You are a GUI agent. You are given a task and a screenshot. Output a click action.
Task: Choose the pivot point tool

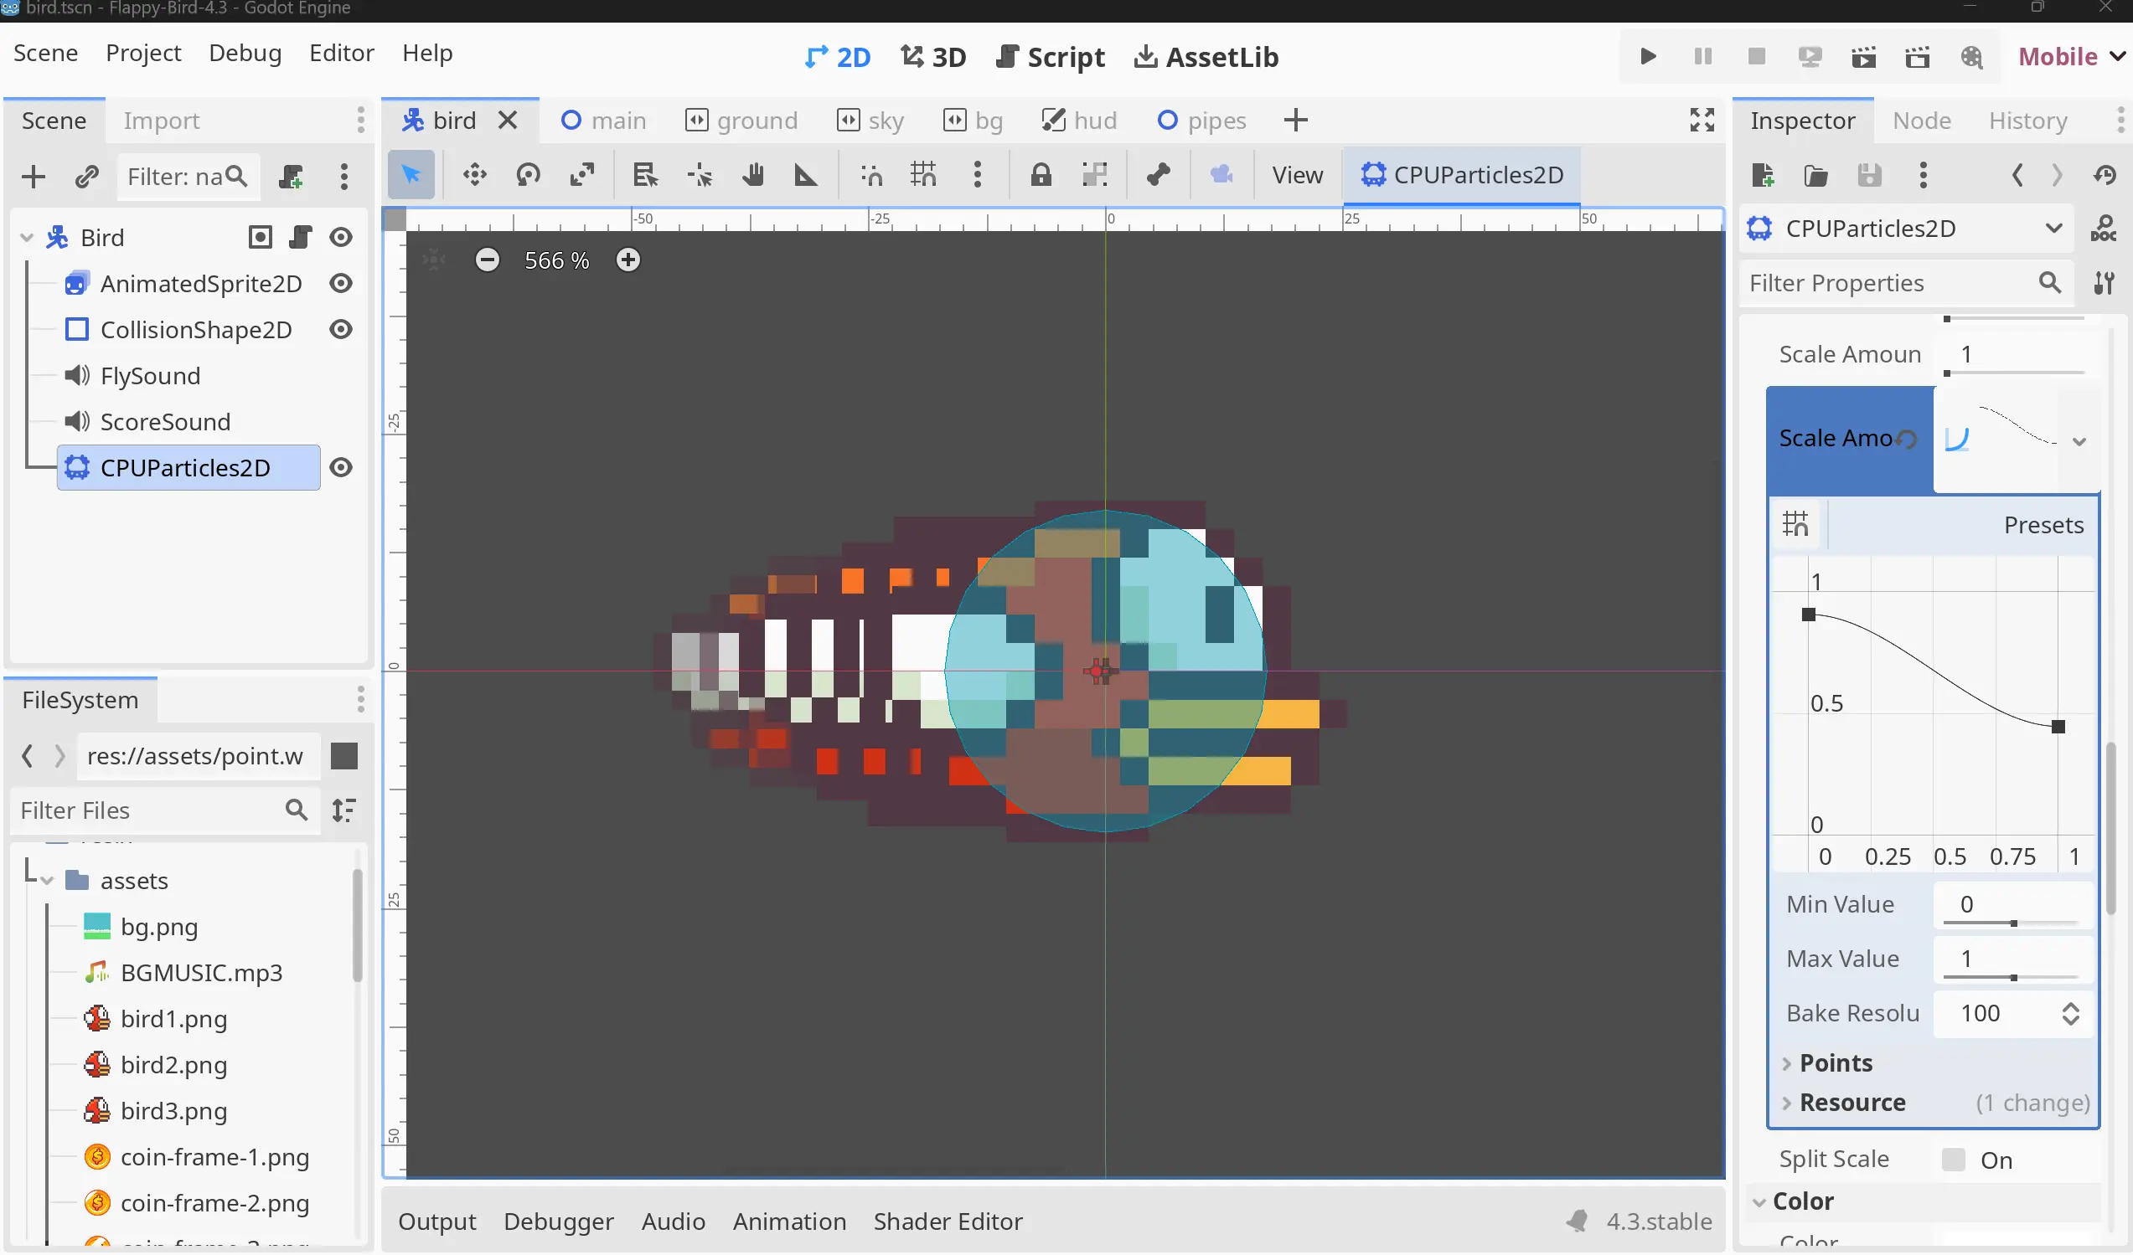[700, 175]
